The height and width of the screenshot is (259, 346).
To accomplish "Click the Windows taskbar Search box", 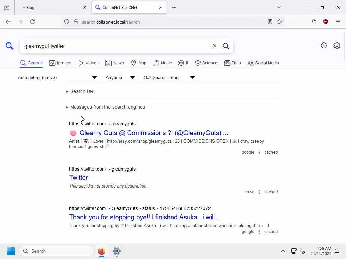I will (x=56, y=251).
